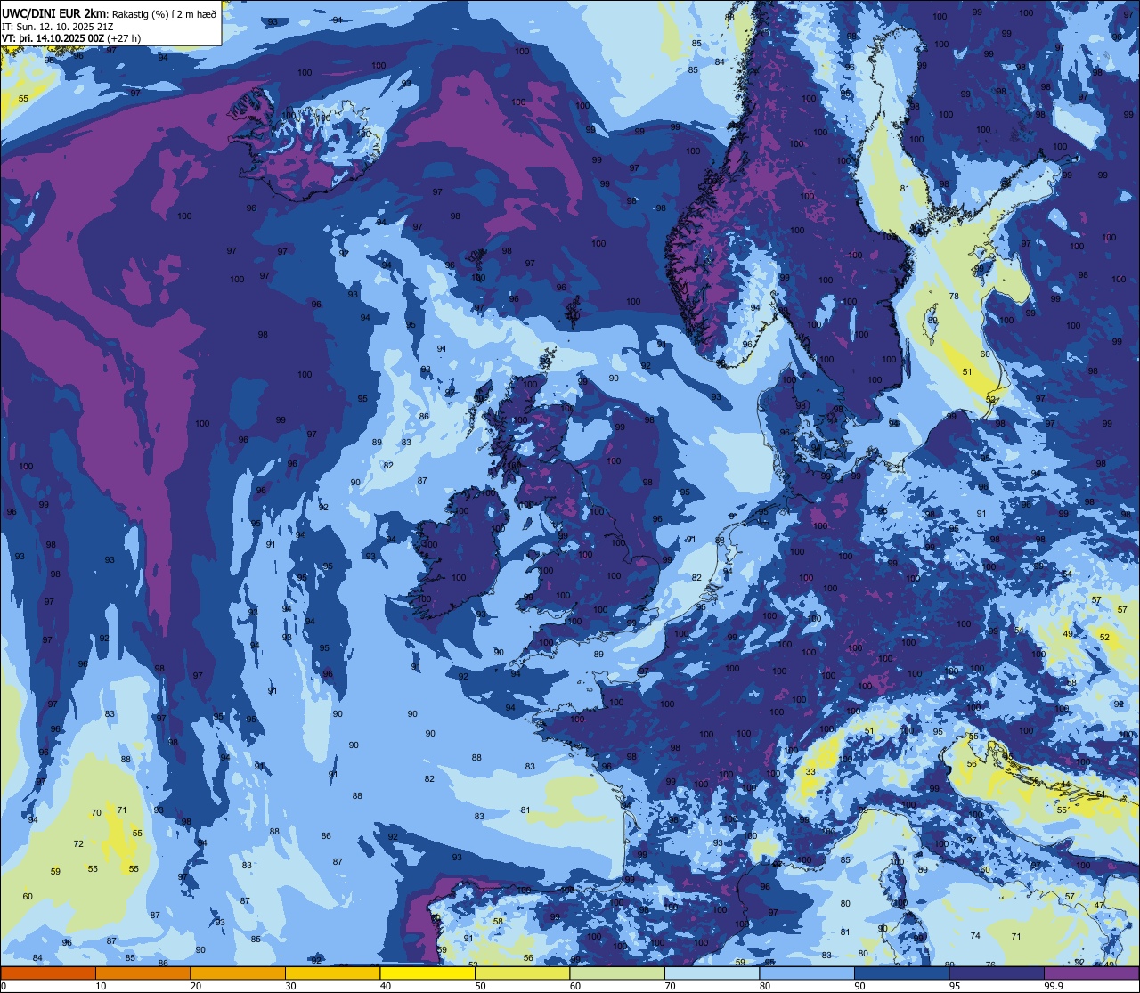Click the legend scale label '99.9'
1140x993 pixels.
click(1054, 986)
